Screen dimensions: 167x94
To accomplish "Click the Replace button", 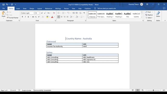I will (149, 15).
